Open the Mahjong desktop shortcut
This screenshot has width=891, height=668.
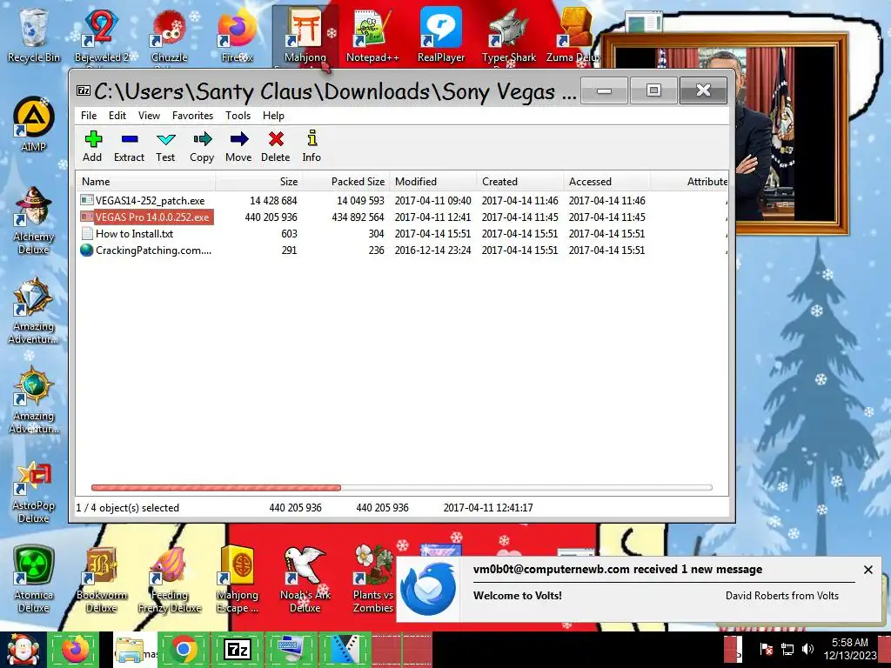[305, 35]
